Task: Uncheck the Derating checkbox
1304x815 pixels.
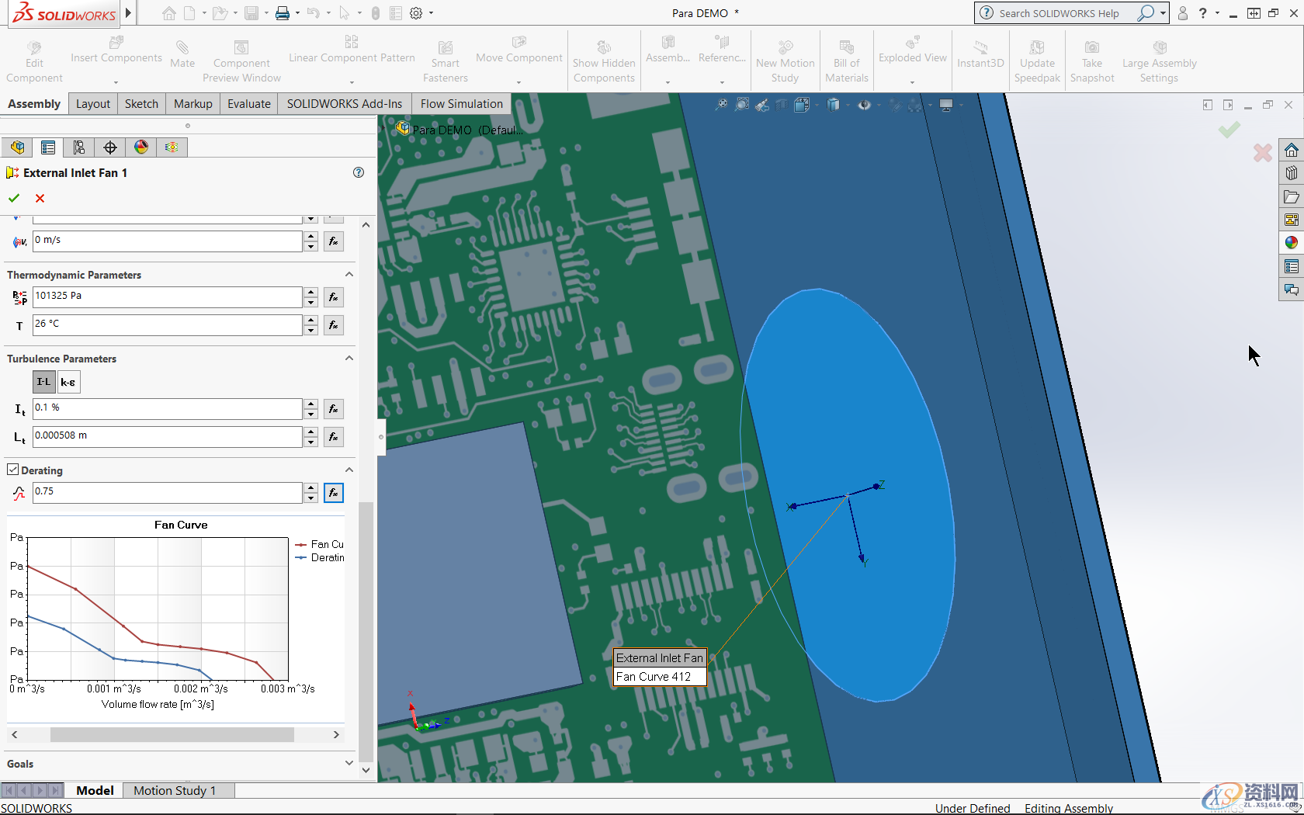Action: tap(13, 468)
